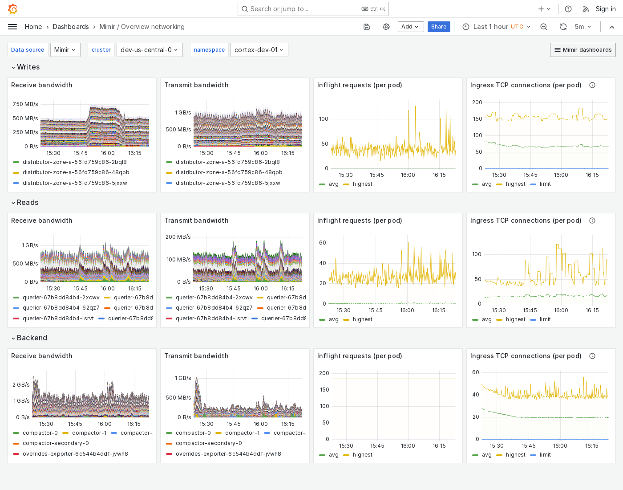View info tooltip on Ingress TCP connections panel
Screen dimensions: 623x490
pyautogui.click(x=592, y=85)
